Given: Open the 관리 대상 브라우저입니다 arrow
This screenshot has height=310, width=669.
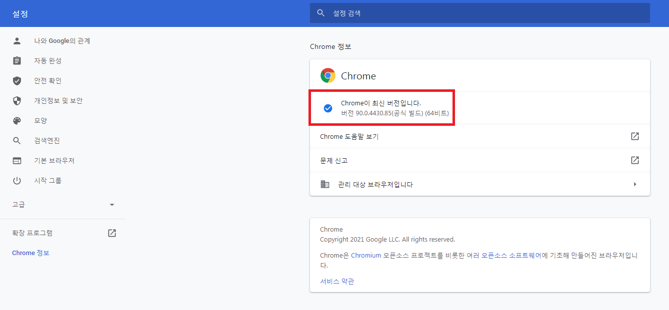Looking at the screenshot, I should coord(635,184).
